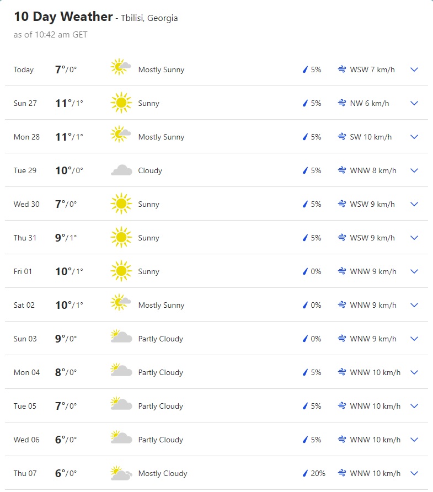Click the Wed 30 date label

pyautogui.click(x=26, y=204)
